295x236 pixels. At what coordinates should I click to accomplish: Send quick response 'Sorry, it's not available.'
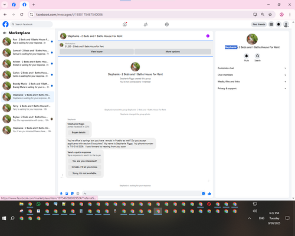click(84, 173)
